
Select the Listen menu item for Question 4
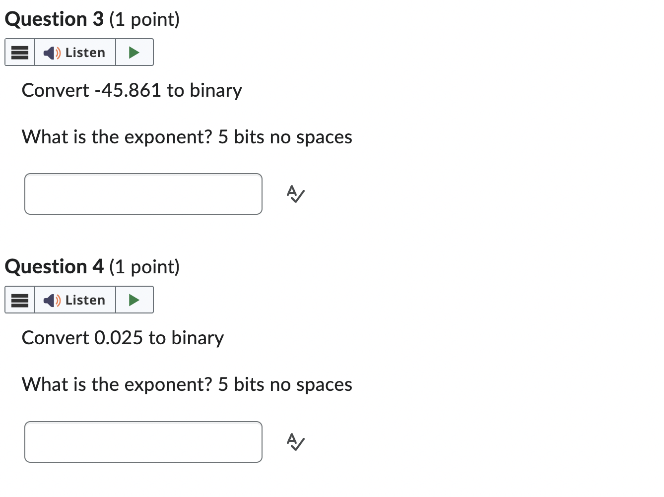tap(75, 300)
